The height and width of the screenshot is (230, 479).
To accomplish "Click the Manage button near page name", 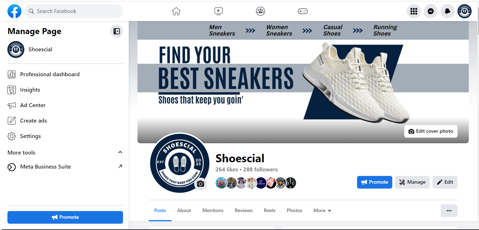I will pyautogui.click(x=412, y=182).
